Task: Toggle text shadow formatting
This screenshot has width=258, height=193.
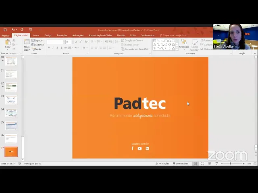Action: [x=61, y=48]
